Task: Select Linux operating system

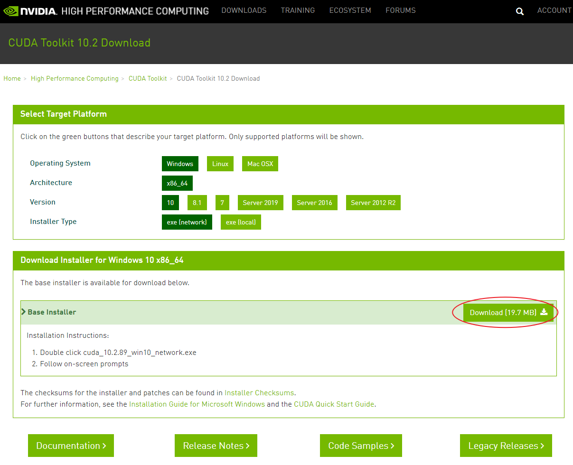Action: pyautogui.click(x=220, y=164)
